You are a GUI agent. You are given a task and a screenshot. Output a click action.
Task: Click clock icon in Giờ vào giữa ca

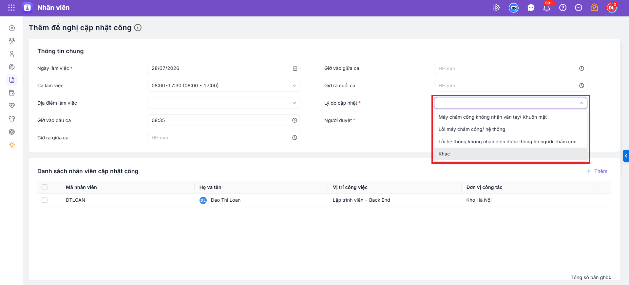click(581, 69)
